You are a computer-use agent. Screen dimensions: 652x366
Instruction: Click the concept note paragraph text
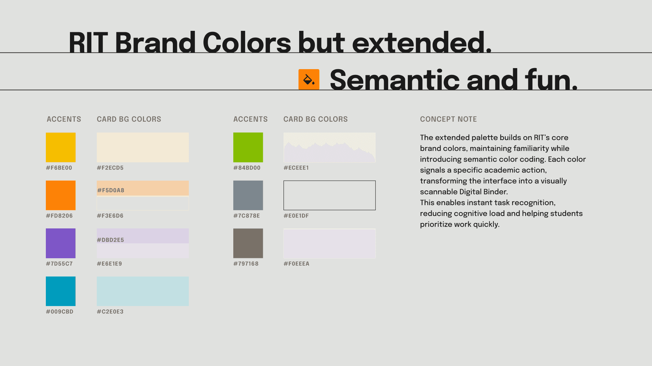pyautogui.click(x=502, y=181)
